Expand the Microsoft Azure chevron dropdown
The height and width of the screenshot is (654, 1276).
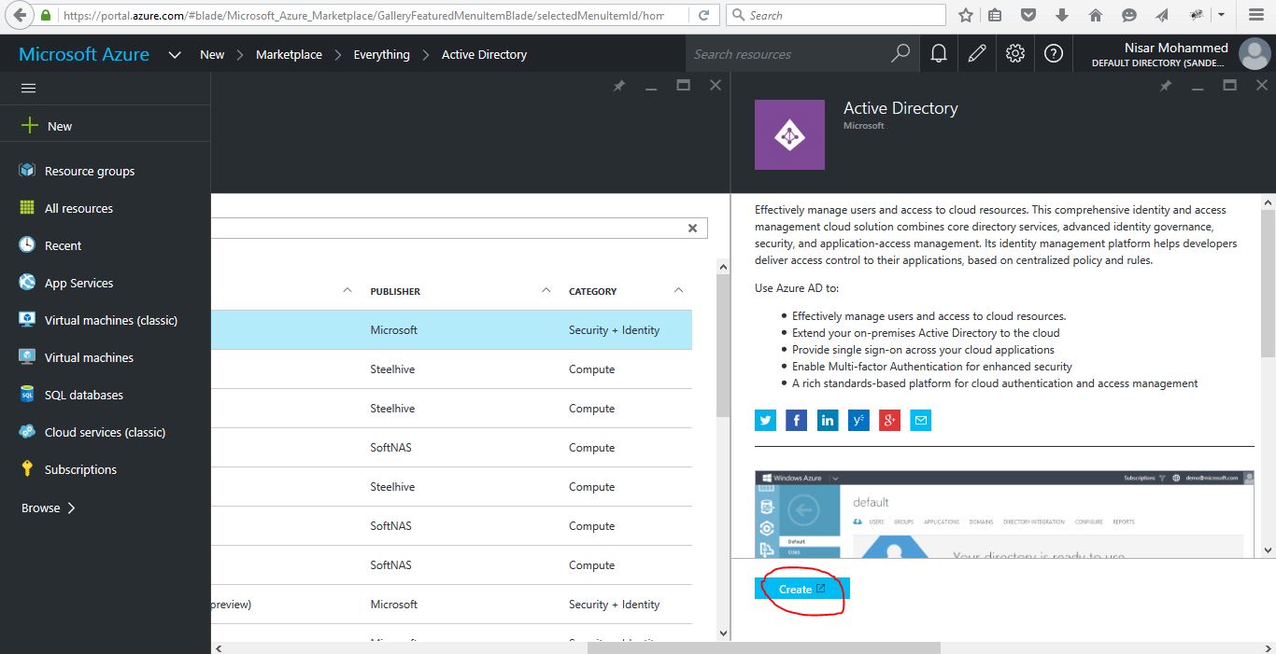click(x=175, y=55)
